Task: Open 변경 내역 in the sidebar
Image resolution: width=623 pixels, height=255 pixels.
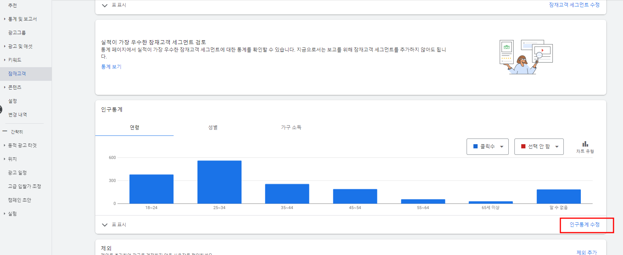Action: [x=17, y=115]
